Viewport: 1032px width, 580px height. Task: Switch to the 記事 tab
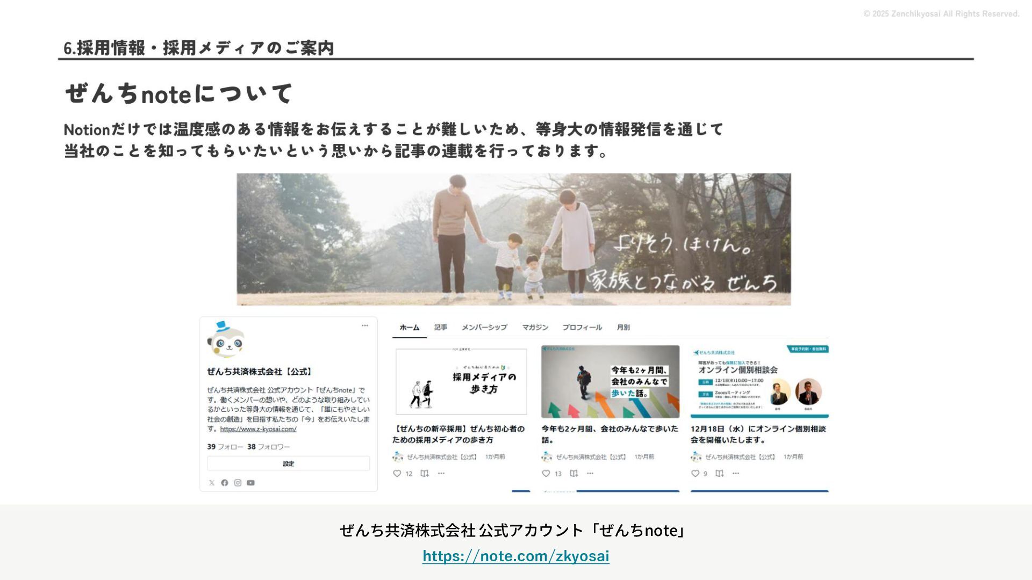441,328
